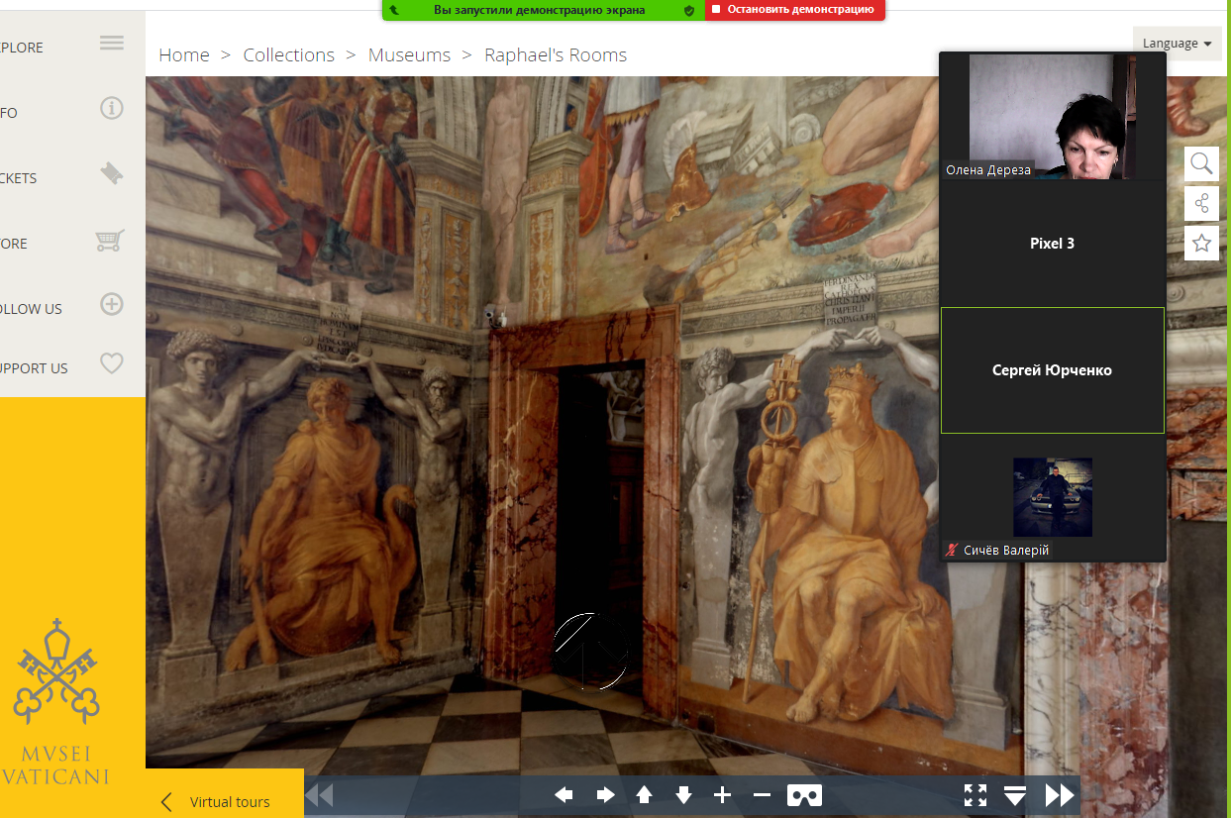Click the share icon on right
The height and width of the screenshot is (818, 1231).
point(1201,204)
